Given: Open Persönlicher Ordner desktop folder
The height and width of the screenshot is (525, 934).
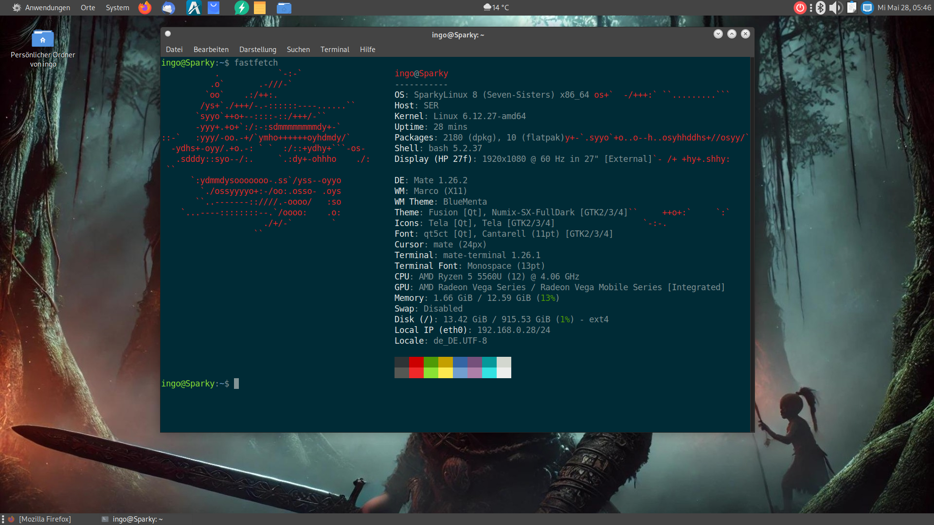Looking at the screenshot, I should pos(43,39).
